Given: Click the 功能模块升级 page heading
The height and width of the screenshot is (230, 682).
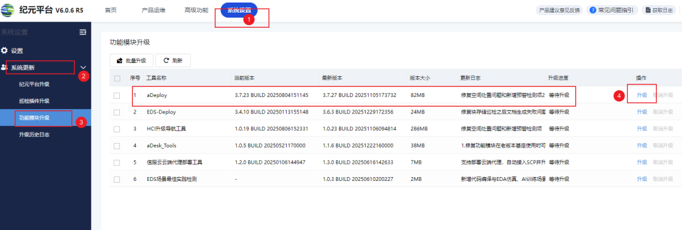Looking at the screenshot, I should pyautogui.click(x=130, y=42).
